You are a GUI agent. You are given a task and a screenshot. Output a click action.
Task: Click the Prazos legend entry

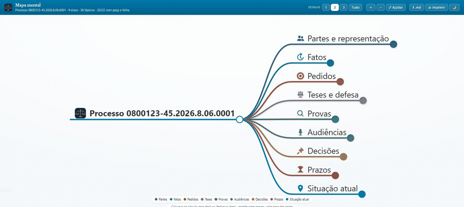(277, 200)
